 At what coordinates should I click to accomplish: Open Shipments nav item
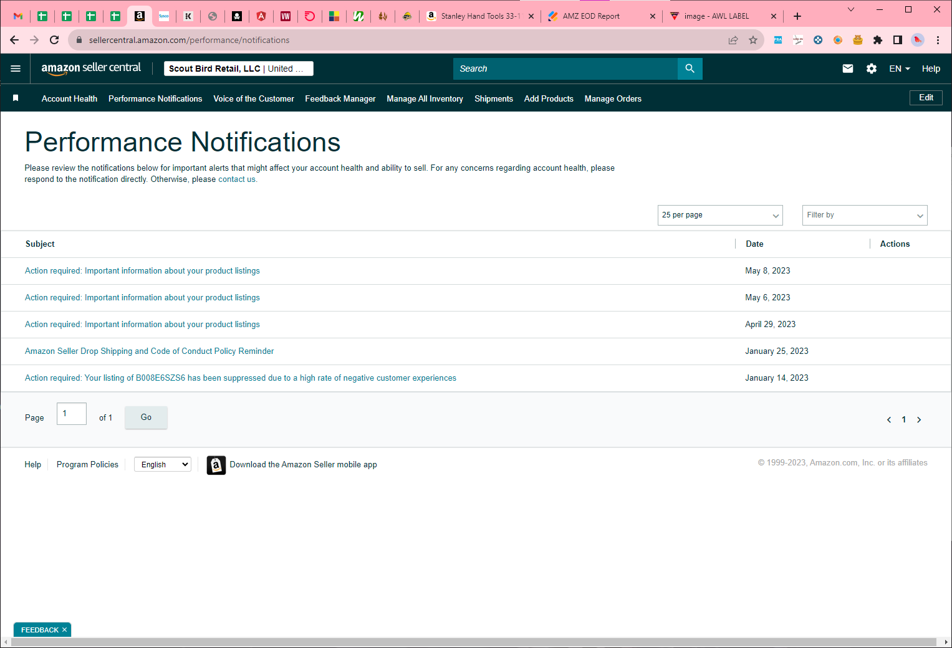pyautogui.click(x=494, y=98)
